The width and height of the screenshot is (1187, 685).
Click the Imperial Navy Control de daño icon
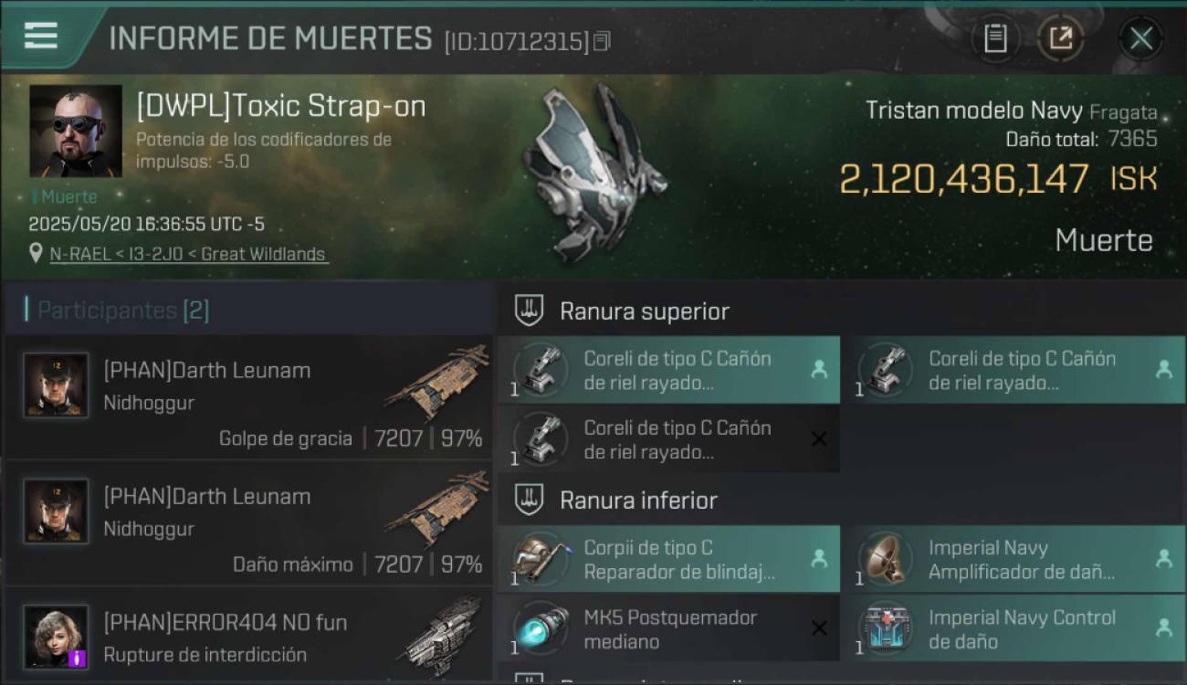(886, 628)
